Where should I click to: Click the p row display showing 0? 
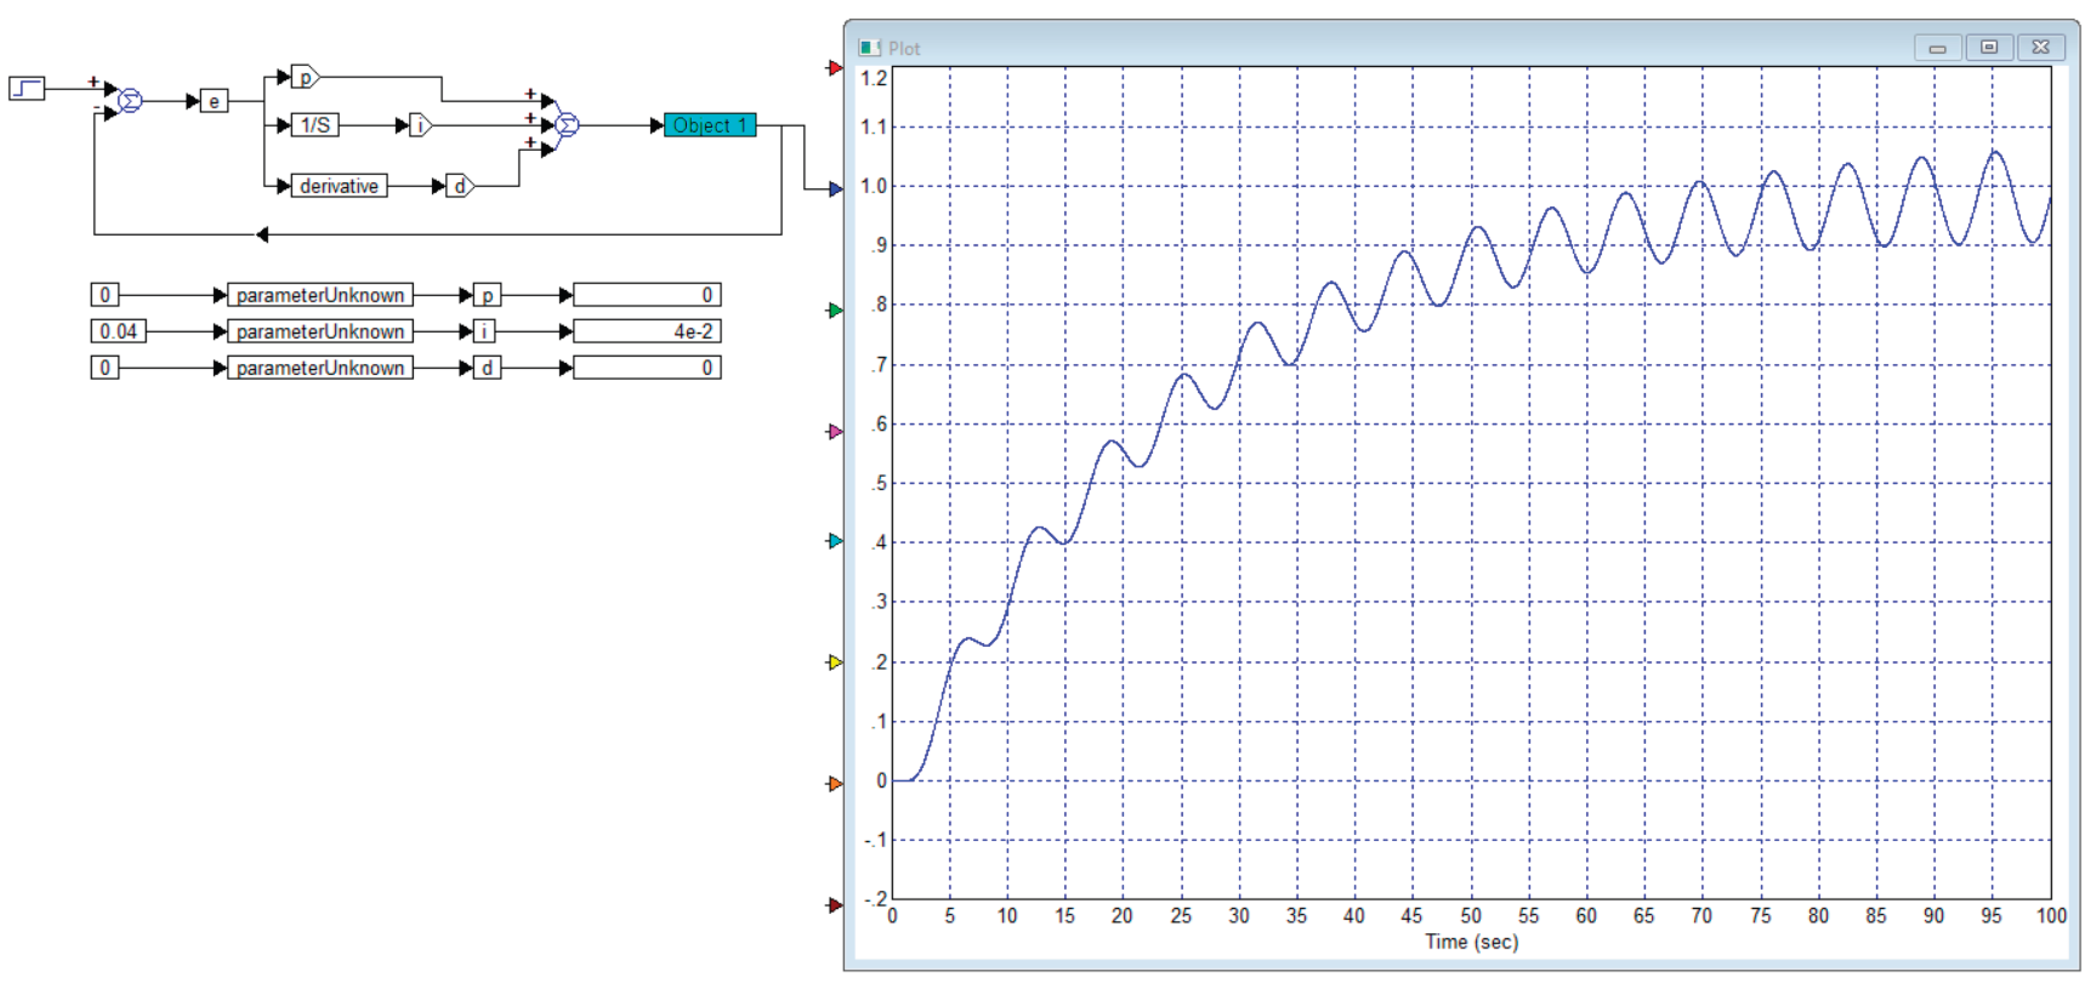647,294
